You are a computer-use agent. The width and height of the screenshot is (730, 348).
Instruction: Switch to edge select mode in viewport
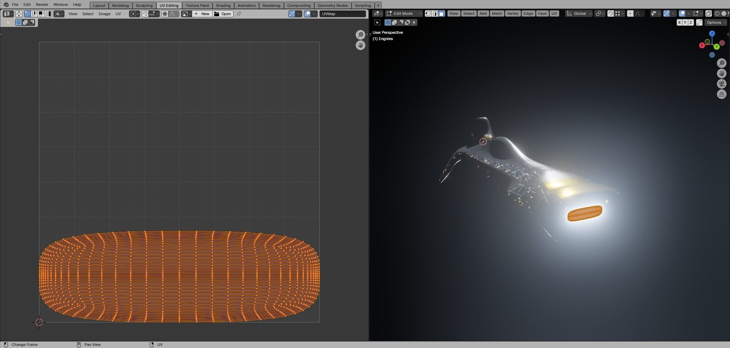435,13
